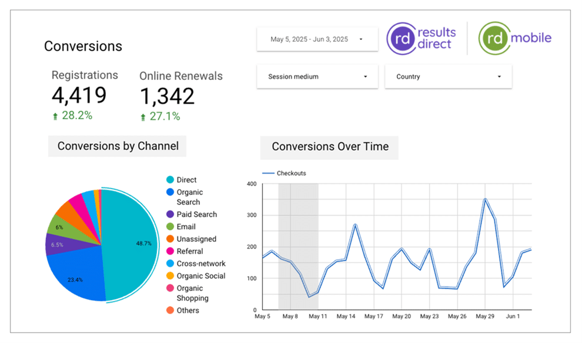Click the teal dot next to Direct

[169, 180]
